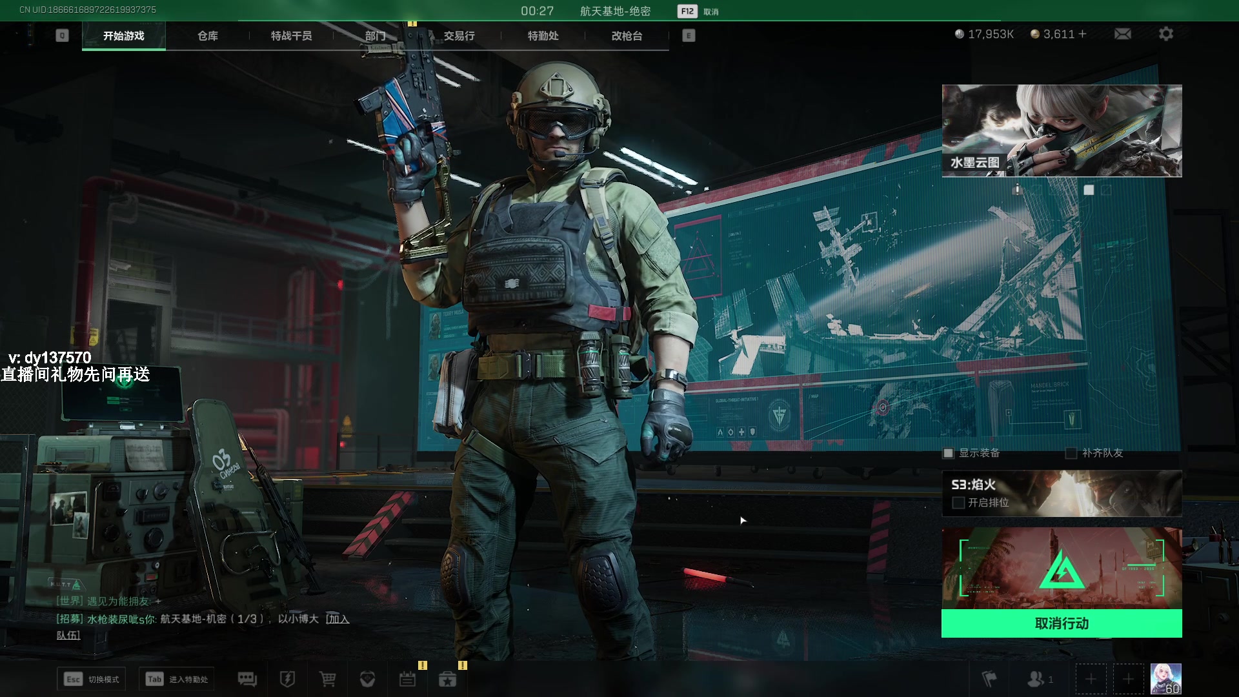Click the world chat message line
The height and width of the screenshot is (697, 1239).
108,601
